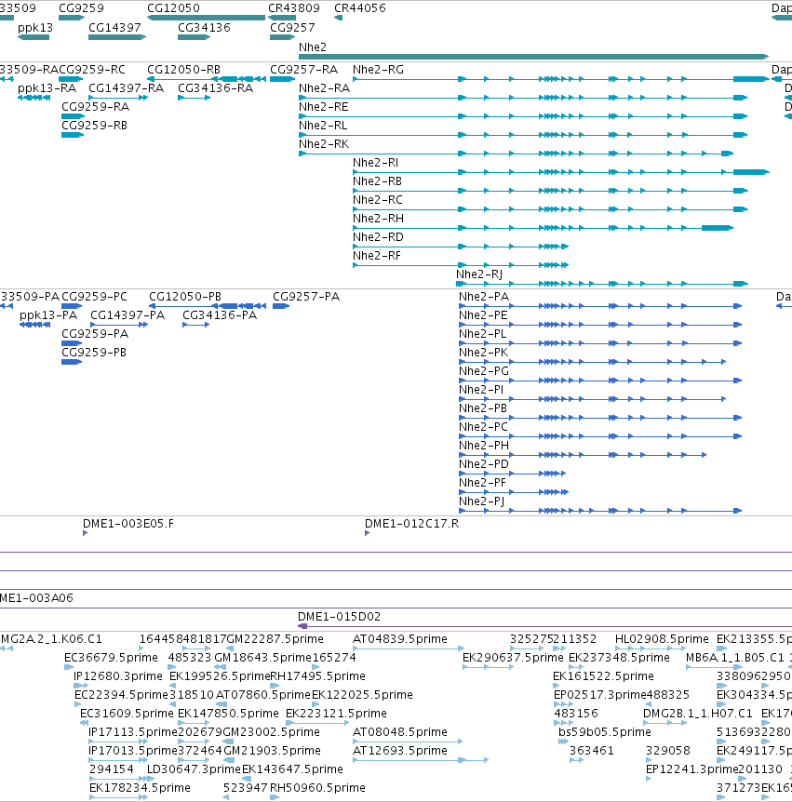View the Nhe2-PB protein label
The image size is (792, 802).
(x=483, y=408)
